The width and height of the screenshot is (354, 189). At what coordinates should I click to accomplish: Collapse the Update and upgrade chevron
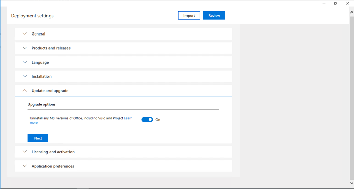[25, 91]
